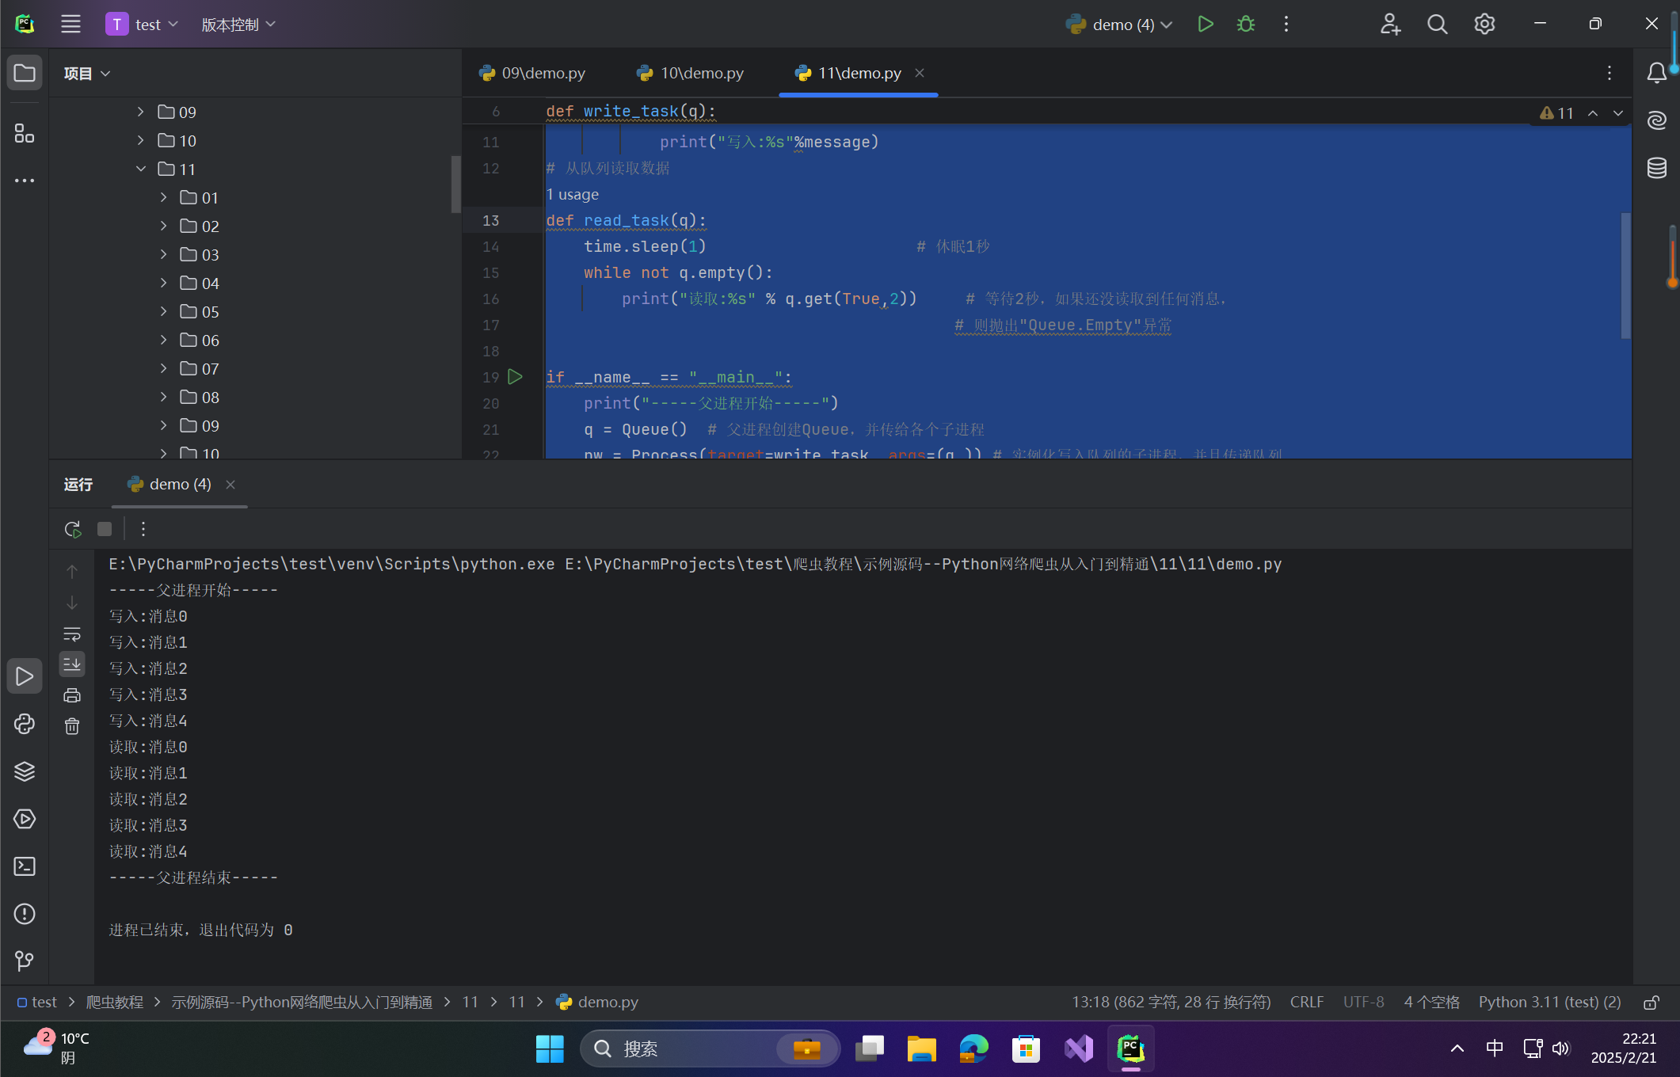The height and width of the screenshot is (1077, 1680).
Task: Collapse the expanded 11 folder
Action: [141, 169]
